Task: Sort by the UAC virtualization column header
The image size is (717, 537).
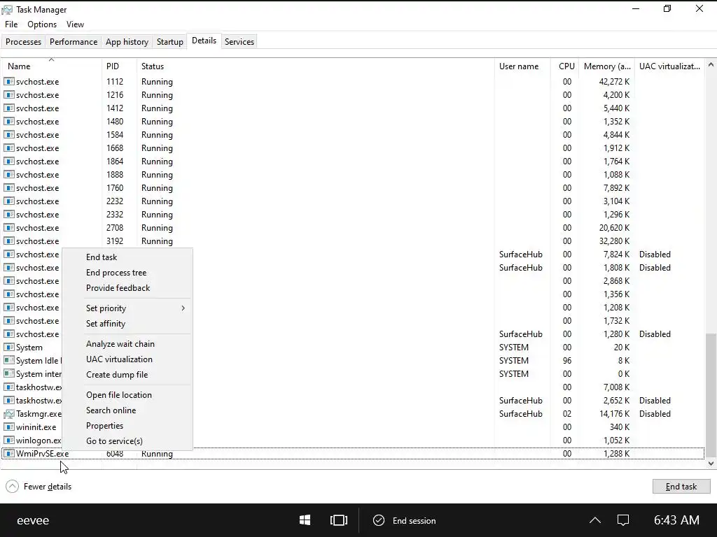Action: (669, 66)
